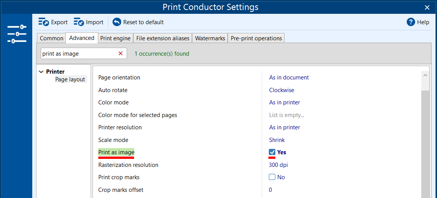The height and width of the screenshot is (198, 437).
Task: Open Help via the question mark icon
Action: tap(411, 22)
